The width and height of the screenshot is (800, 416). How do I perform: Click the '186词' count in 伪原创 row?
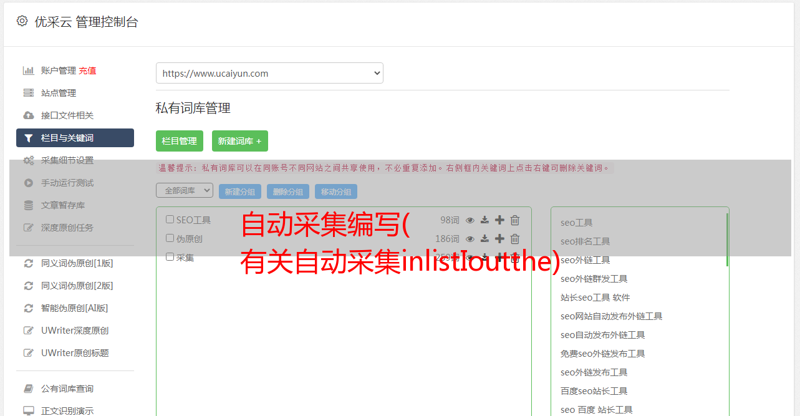(x=447, y=239)
